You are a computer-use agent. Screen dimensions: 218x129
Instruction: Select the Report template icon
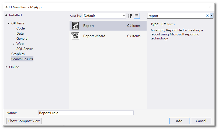pos(75,26)
